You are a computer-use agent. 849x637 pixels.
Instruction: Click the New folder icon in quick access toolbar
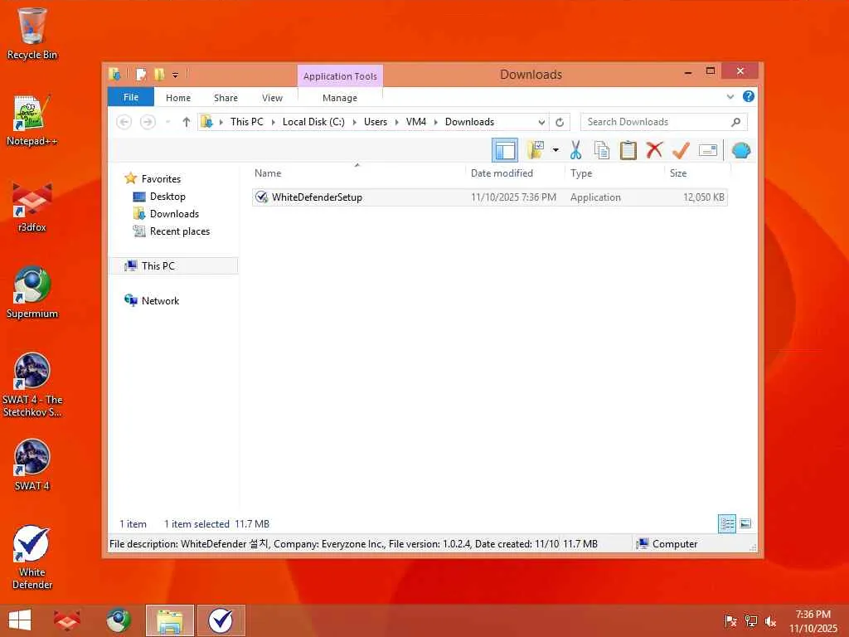coord(159,74)
